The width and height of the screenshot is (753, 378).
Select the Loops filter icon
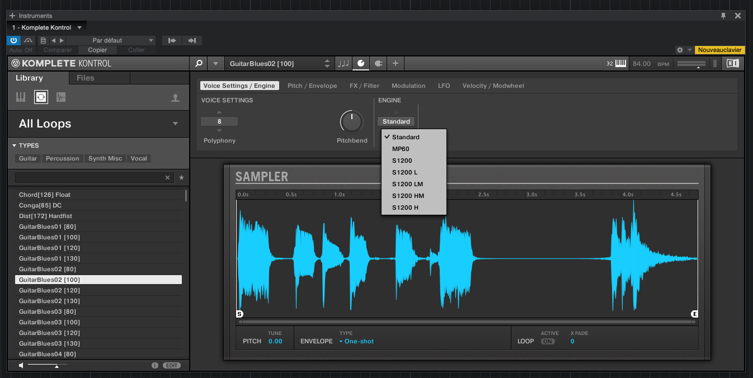(x=41, y=97)
